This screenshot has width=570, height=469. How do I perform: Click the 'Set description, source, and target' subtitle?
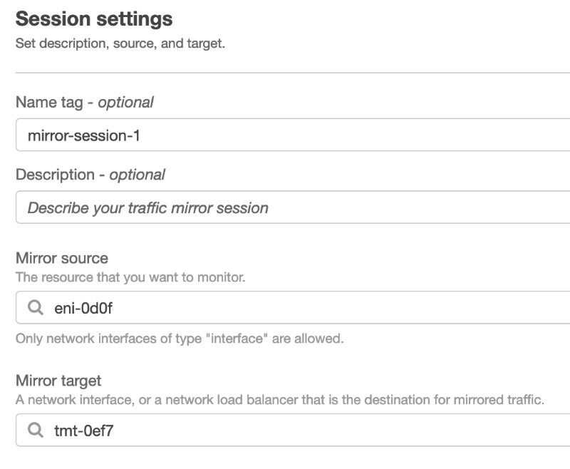tap(120, 43)
